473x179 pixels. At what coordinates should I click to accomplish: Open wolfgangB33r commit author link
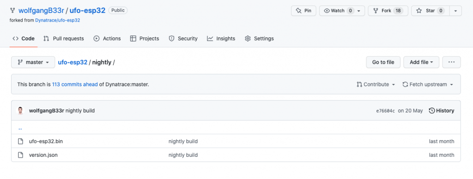coord(47,111)
